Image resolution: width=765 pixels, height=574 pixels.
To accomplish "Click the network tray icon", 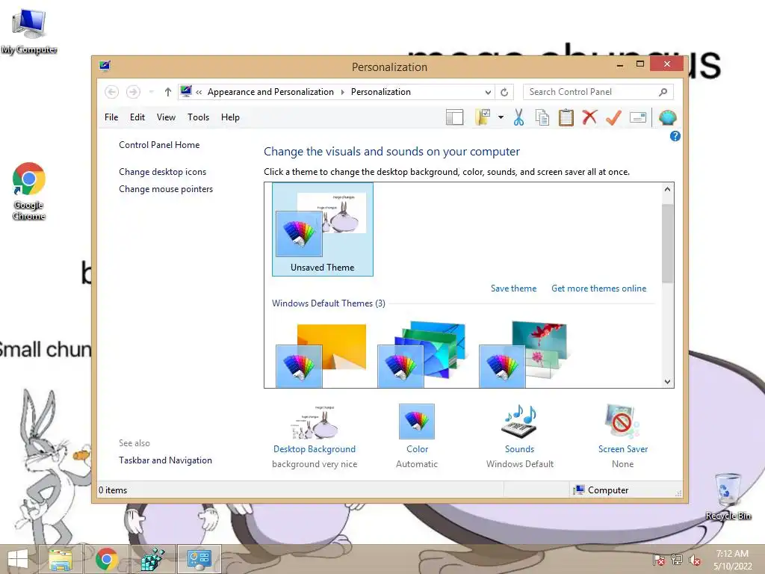I will coord(677,560).
